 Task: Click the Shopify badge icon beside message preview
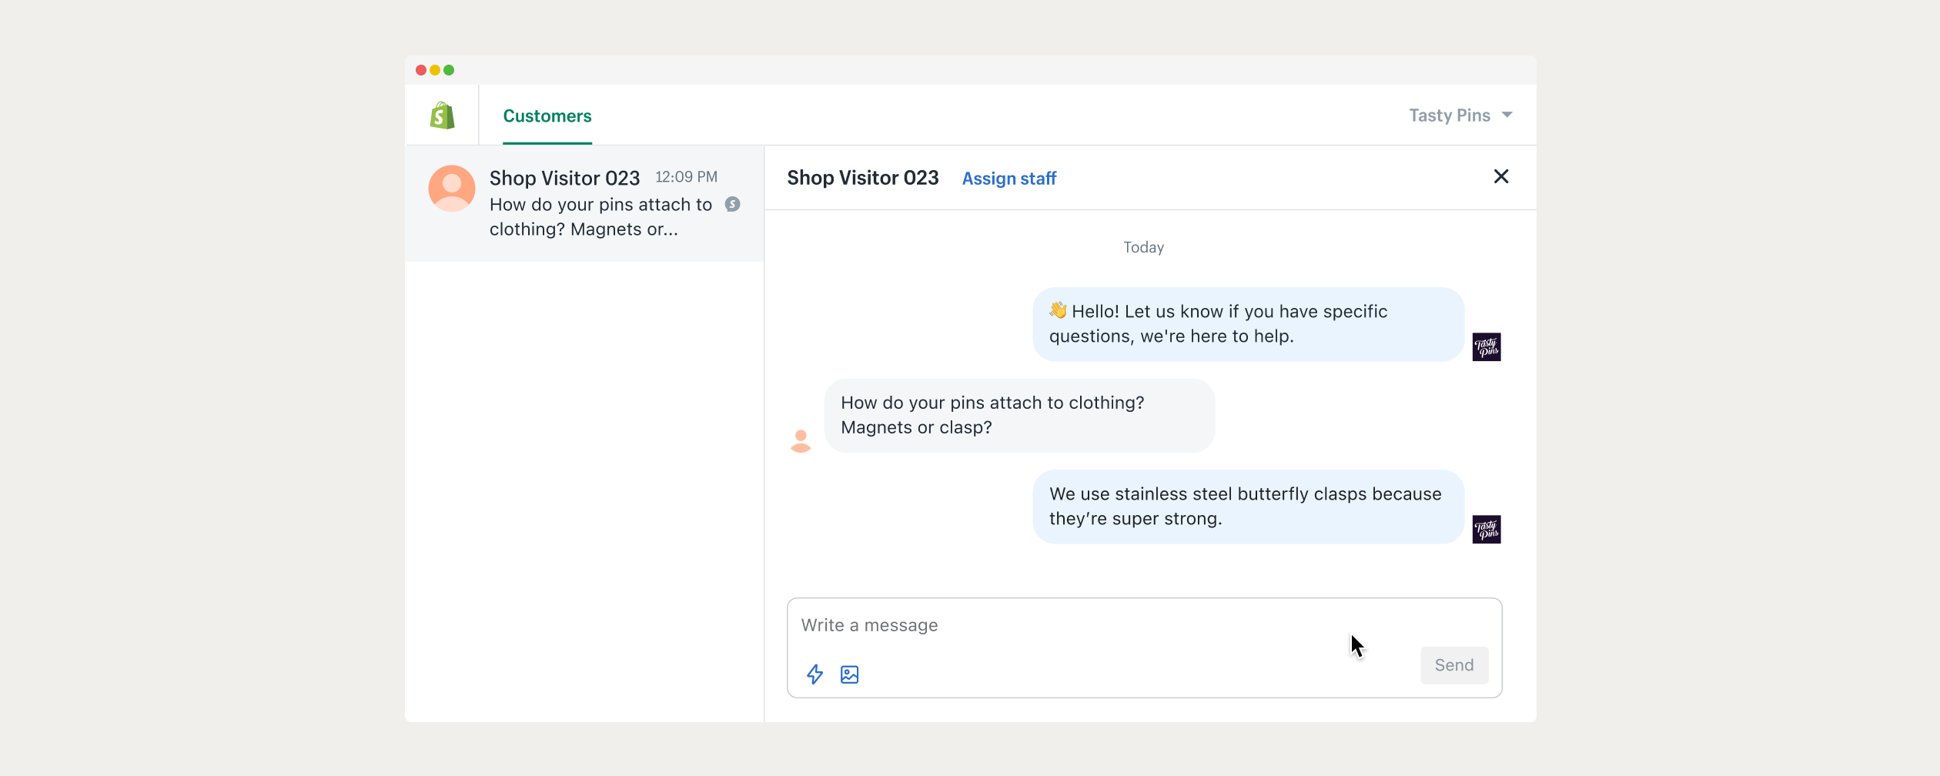tap(733, 204)
